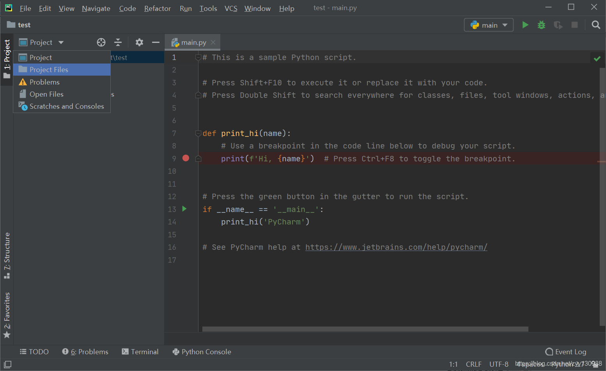Click the test breadcrumb in navigation bar
The height and width of the screenshot is (371, 606).
pos(19,25)
